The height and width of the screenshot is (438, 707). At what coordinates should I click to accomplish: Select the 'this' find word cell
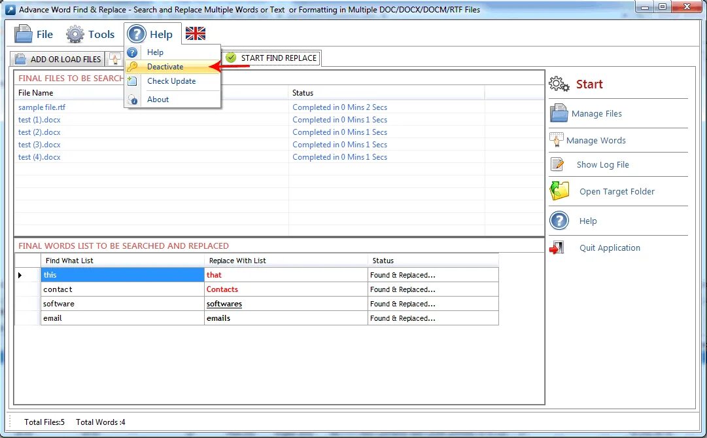[x=122, y=275]
